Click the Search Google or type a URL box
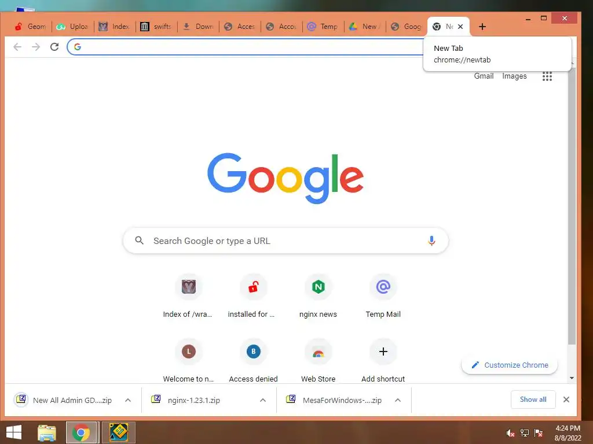 [285, 240]
